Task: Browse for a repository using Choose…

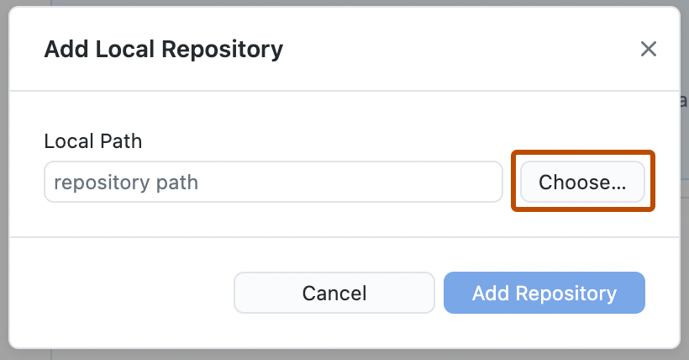Action: click(x=582, y=182)
